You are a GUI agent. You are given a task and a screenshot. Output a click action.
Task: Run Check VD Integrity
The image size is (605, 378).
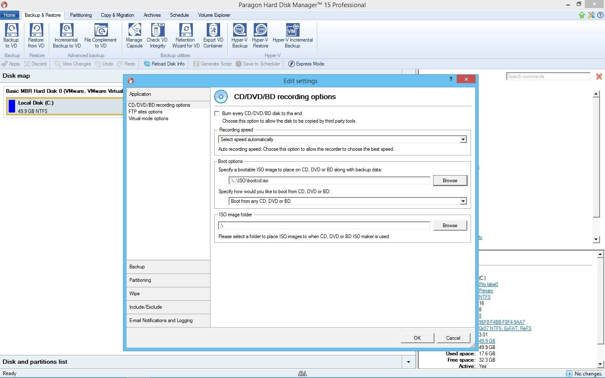pyautogui.click(x=157, y=36)
